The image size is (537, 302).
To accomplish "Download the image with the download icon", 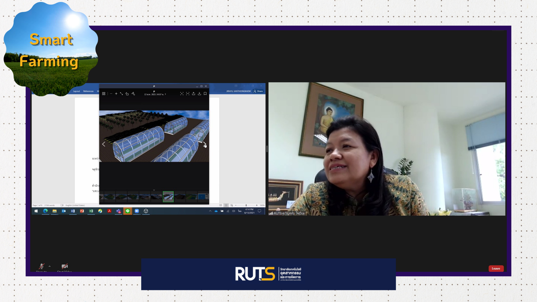I will (199, 94).
